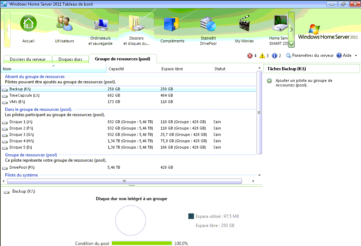Viewport: 361px width, 246px height.
Task: Expand the navigation bar overflow chevron
Action: tap(292, 44)
